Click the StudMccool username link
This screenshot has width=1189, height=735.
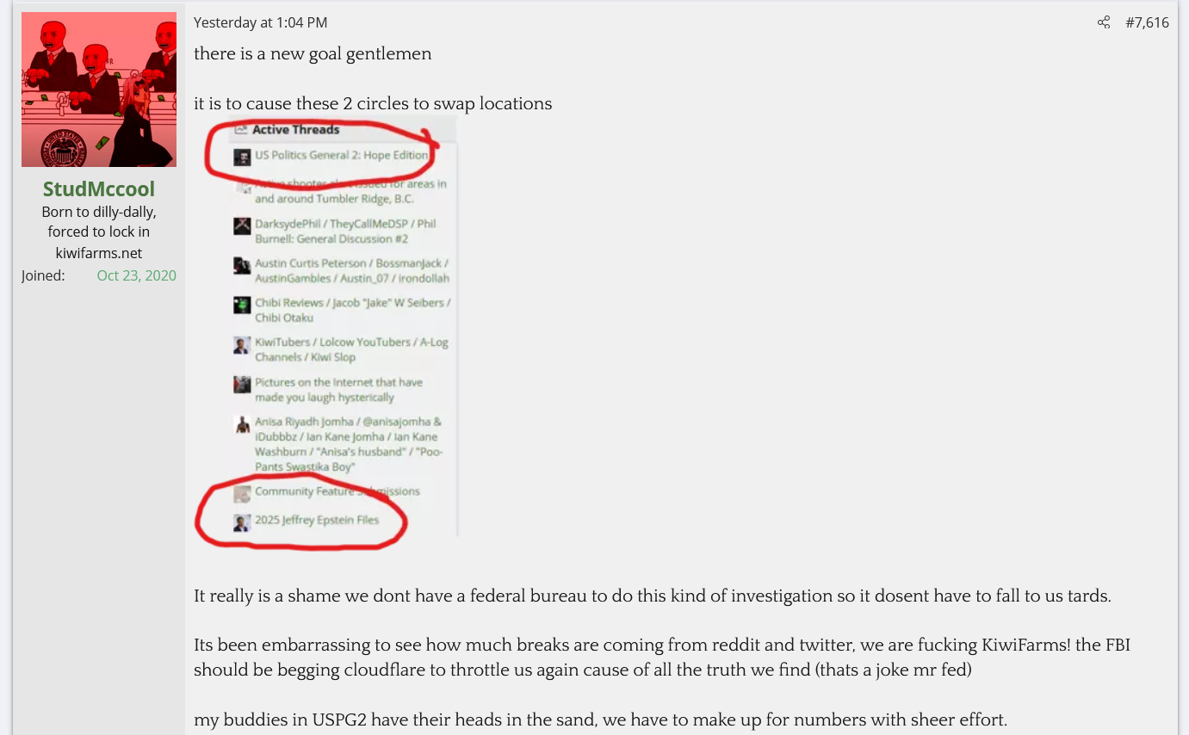coord(99,188)
